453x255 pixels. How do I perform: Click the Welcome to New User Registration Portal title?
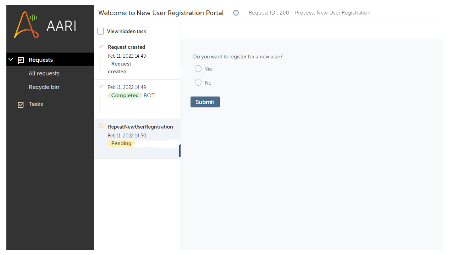click(161, 13)
